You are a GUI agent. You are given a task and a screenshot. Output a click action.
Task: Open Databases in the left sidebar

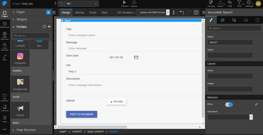(x=5, y=25)
